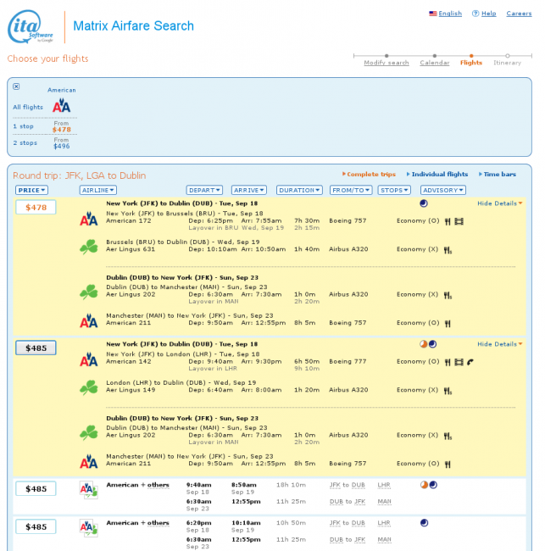
Task: Expand the Stops filter dropdown
Action: (x=394, y=190)
